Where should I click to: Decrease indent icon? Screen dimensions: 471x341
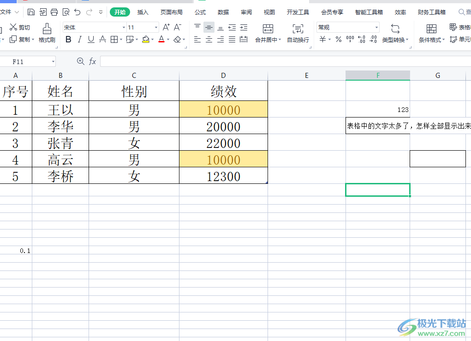click(x=232, y=27)
